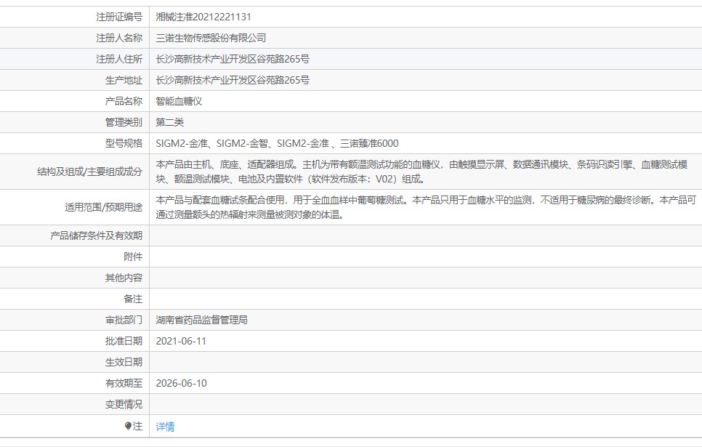Viewport: 702px width, 447px height.
Task: Select product name 智能血糖仪
Action: pos(179,101)
